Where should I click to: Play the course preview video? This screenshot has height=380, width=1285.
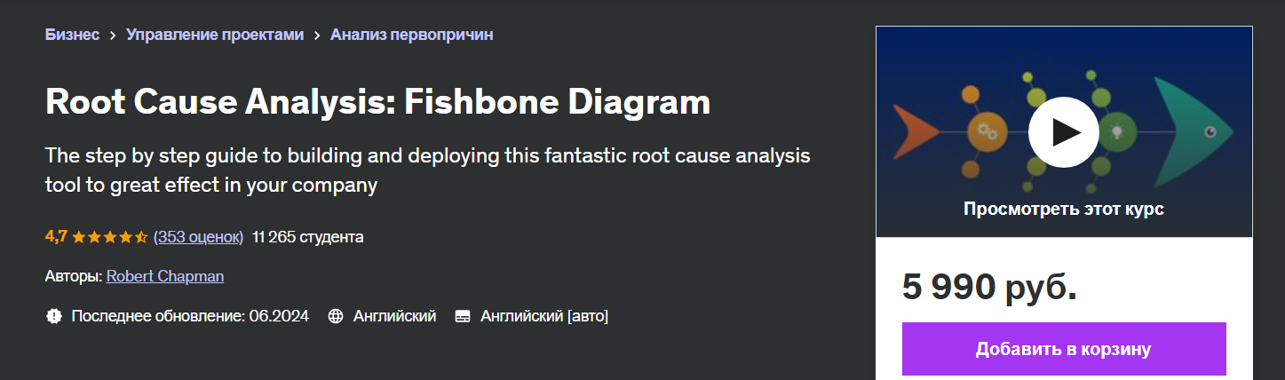(1063, 132)
